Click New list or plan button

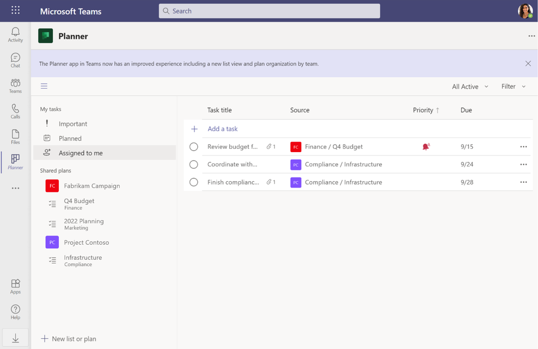[x=68, y=339]
